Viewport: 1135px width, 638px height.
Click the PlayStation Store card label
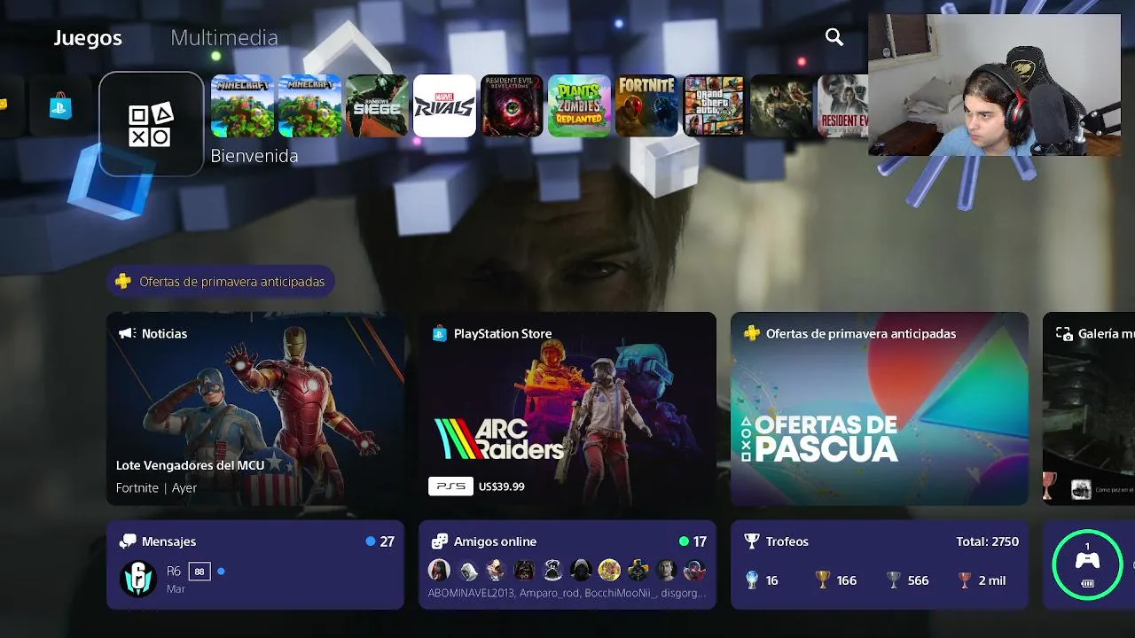coord(503,333)
